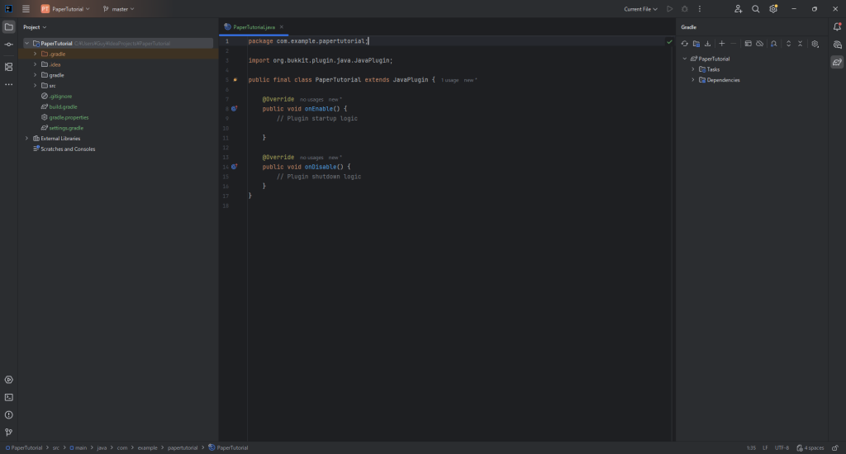Show the Notifications panel bell icon
This screenshot has height=454, width=846.
pos(837,27)
